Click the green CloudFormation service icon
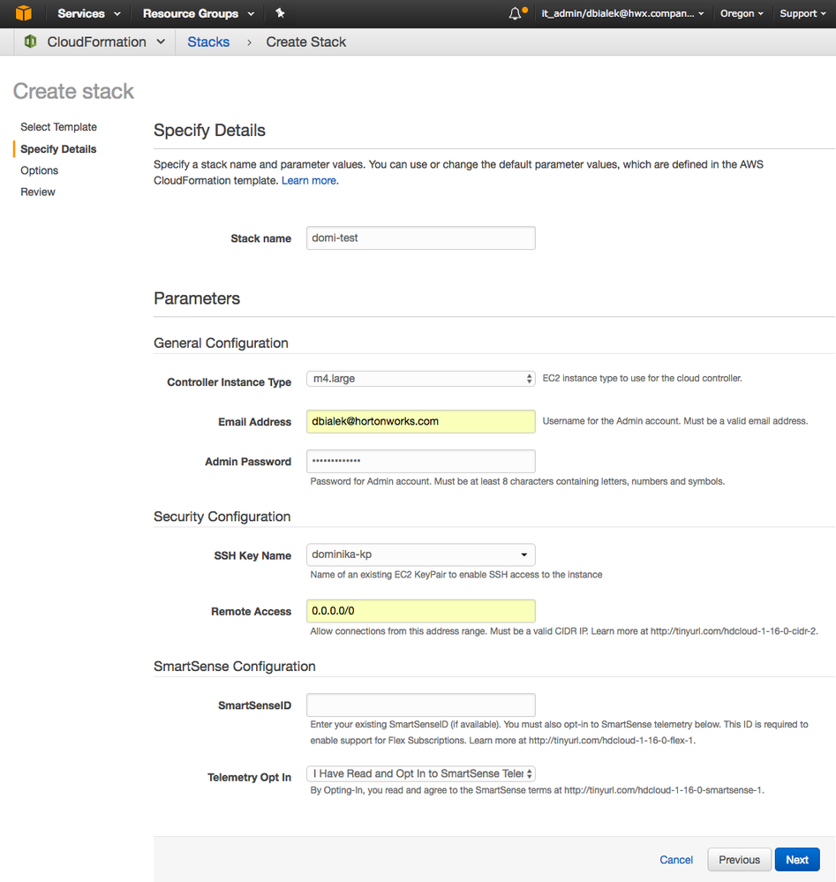The image size is (836, 882). [31, 41]
